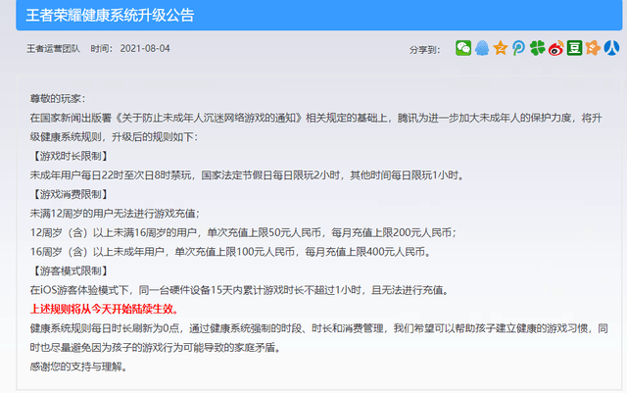Share to Renren blue 人 icon
Viewport: 627px width, 393px height.
pyautogui.click(x=611, y=48)
